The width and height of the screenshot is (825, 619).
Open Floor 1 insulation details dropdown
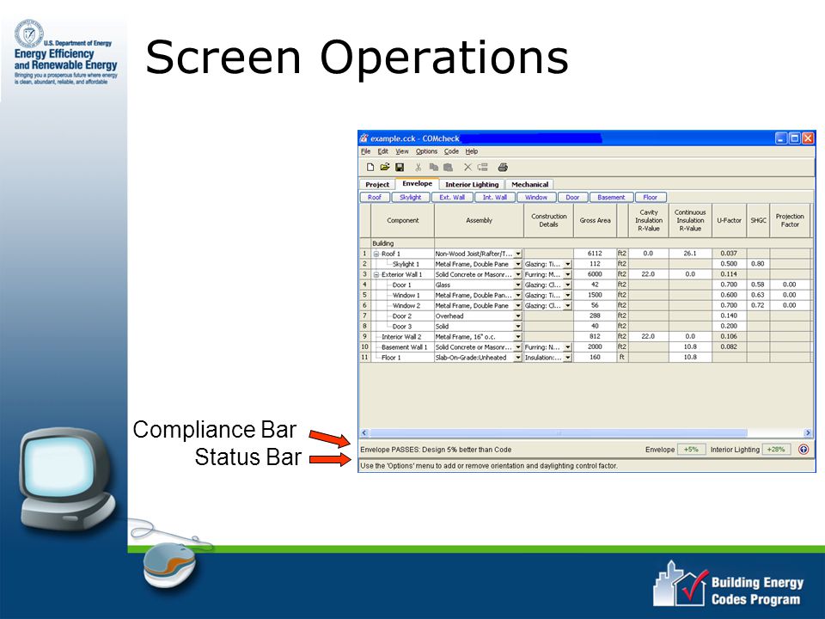click(568, 358)
